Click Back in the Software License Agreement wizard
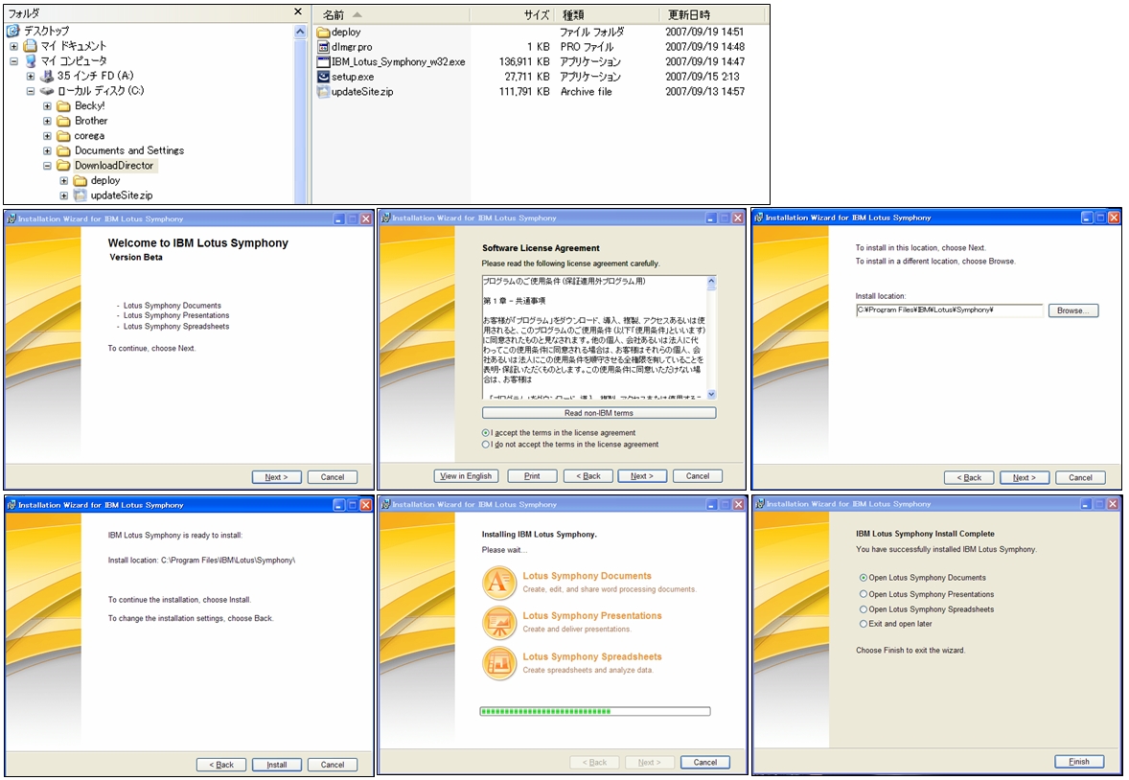The width and height of the screenshot is (1129, 780). pos(588,476)
